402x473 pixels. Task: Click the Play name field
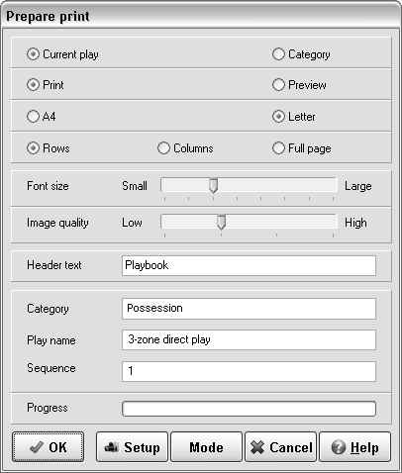[x=249, y=339]
